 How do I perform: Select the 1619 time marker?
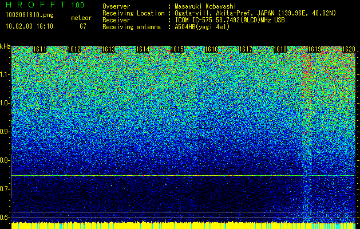314,49
